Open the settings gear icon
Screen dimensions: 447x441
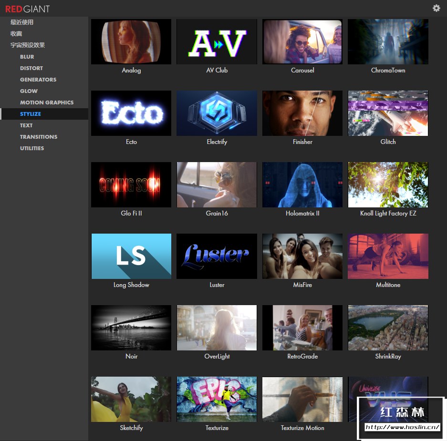click(x=436, y=8)
